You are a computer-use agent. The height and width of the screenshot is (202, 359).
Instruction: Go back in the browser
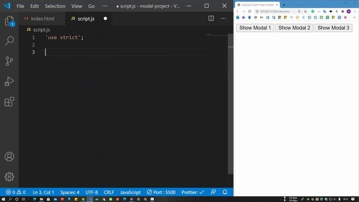[x=238, y=11]
